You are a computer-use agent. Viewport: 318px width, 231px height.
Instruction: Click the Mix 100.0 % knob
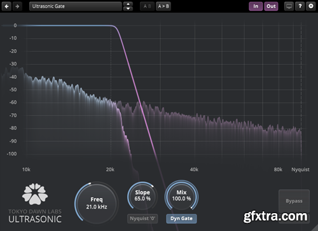(181, 195)
